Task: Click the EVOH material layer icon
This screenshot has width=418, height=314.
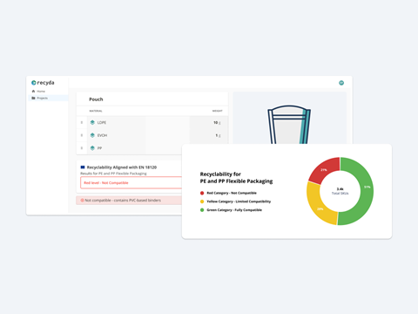Action: pyautogui.click(x=92, y=135)
